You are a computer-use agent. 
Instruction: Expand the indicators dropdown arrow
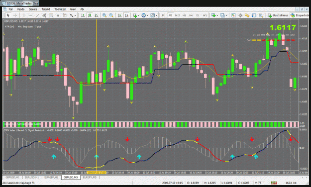click(138, 15)
